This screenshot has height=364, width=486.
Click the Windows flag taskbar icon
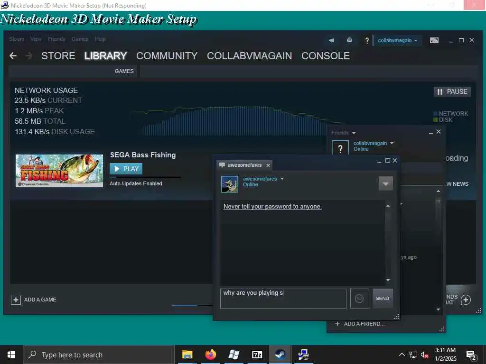click(234, 355)
